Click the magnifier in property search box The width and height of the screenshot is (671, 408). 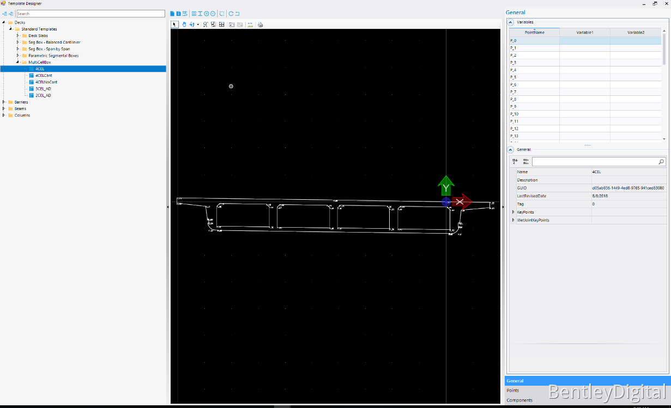(661, 162)
